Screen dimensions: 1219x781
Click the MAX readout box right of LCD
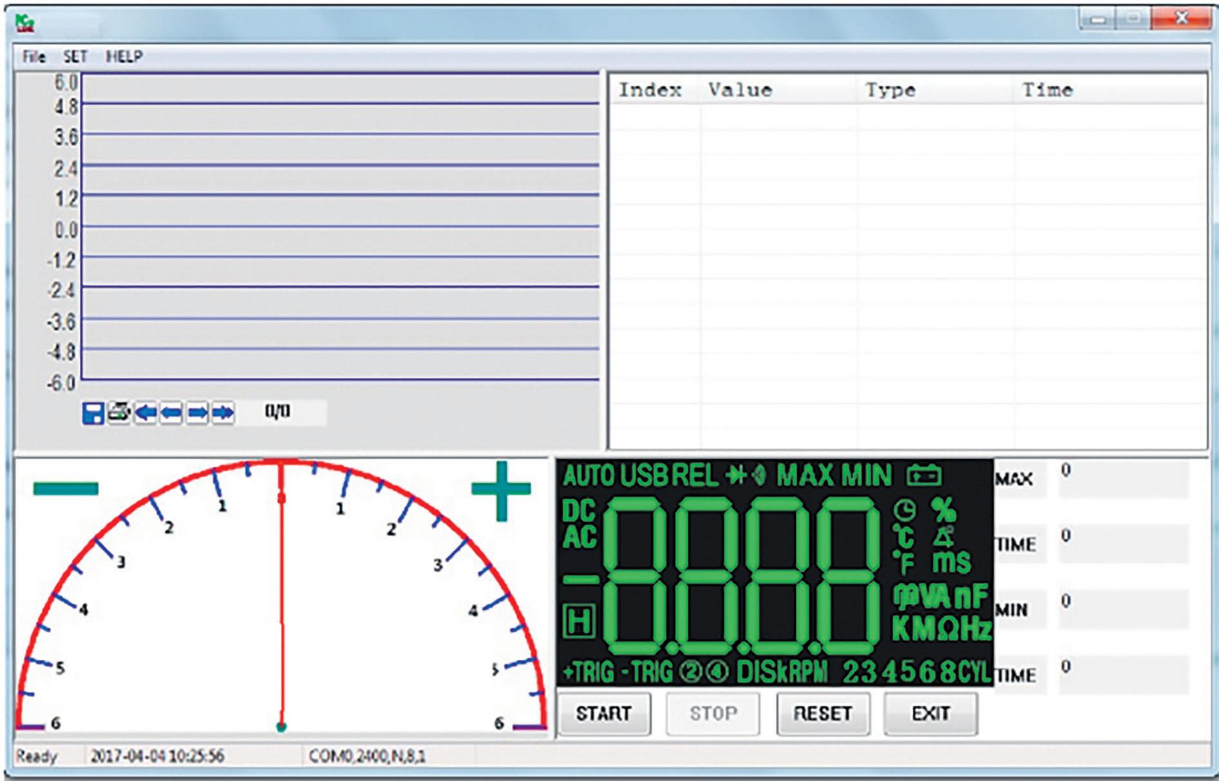pos(1123,480)
